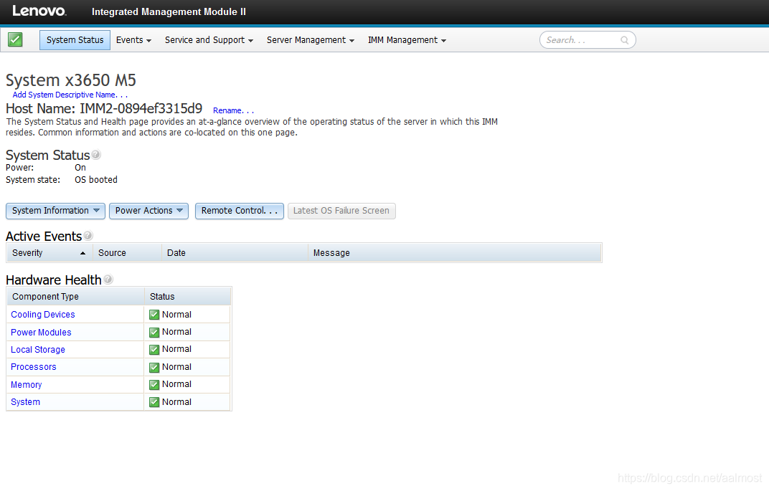Viewport: 769px width, 491px height.
Task: Open IMM Management menu
Action: 407,40
